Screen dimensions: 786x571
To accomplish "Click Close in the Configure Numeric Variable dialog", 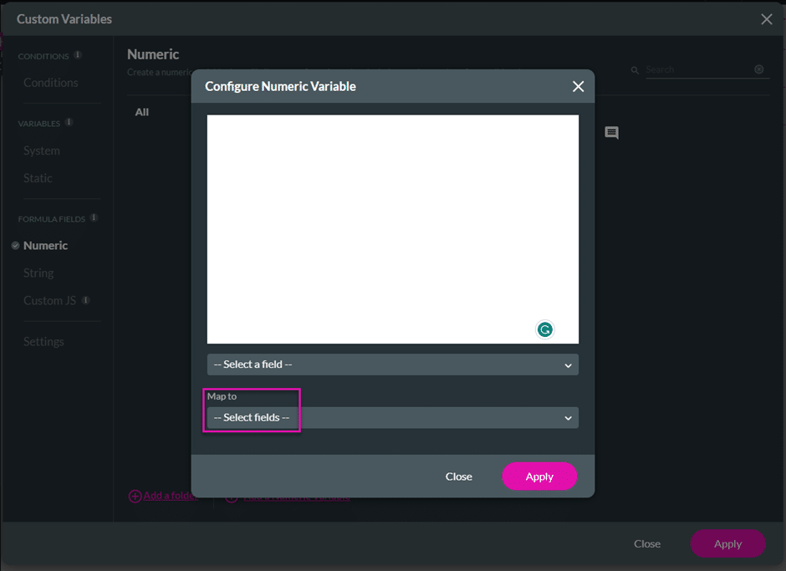I will click(x=458, y=477).
